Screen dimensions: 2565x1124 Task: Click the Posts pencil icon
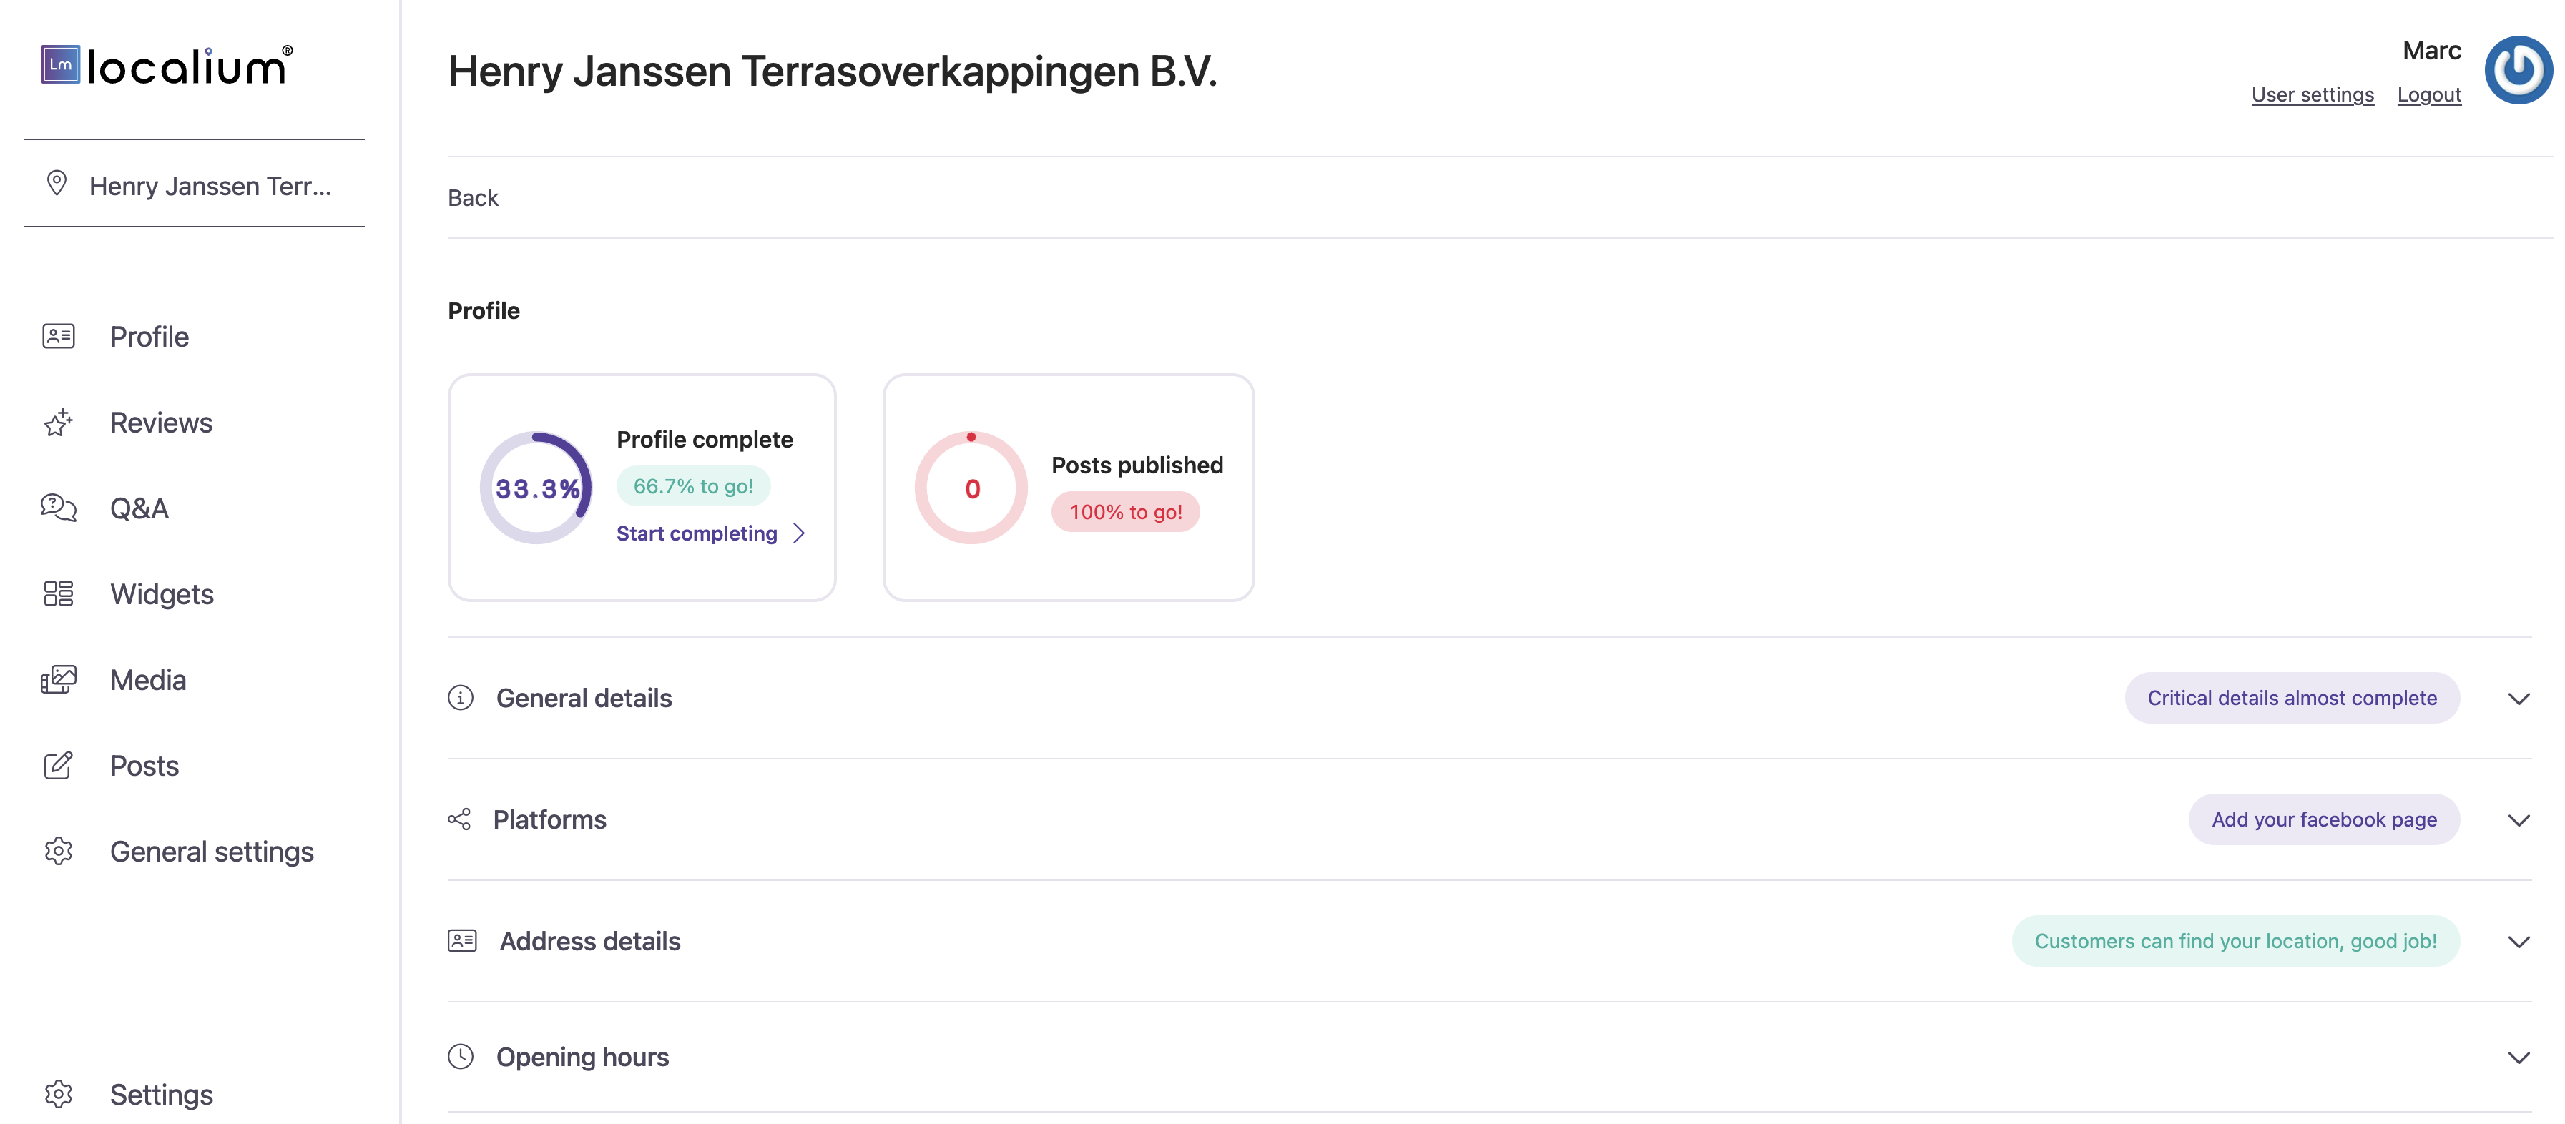coord(59,764)
